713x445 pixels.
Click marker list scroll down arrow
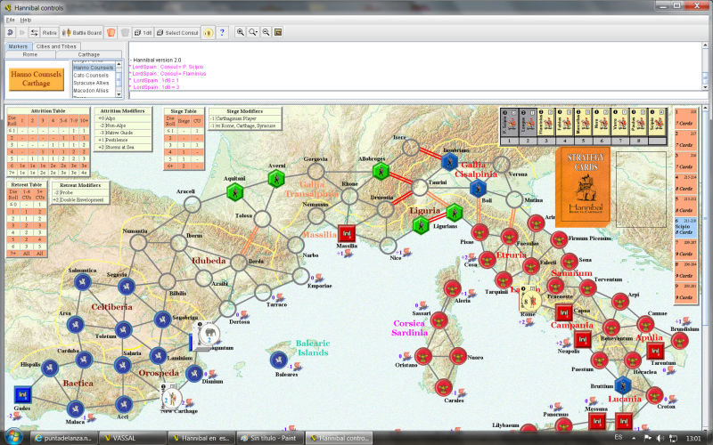(x=119, y=94)
